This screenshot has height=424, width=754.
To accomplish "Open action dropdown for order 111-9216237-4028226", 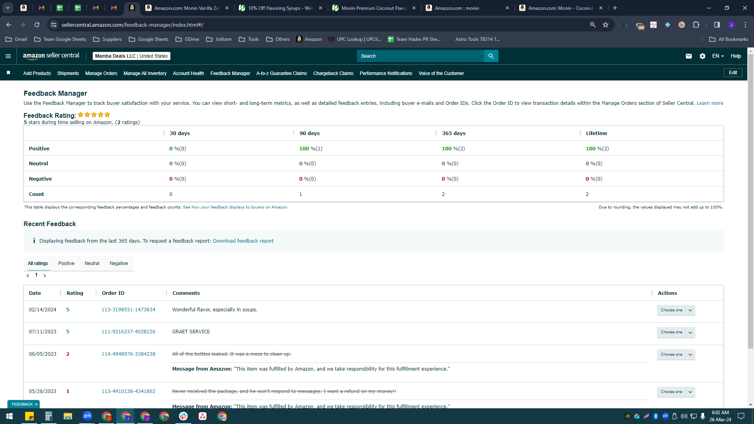I will (676, 332).
